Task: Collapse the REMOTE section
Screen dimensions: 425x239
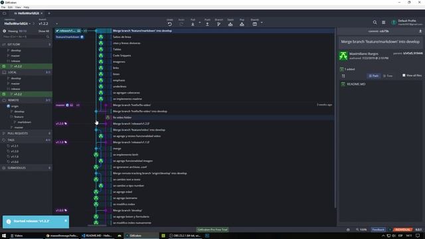Action: 26,100
